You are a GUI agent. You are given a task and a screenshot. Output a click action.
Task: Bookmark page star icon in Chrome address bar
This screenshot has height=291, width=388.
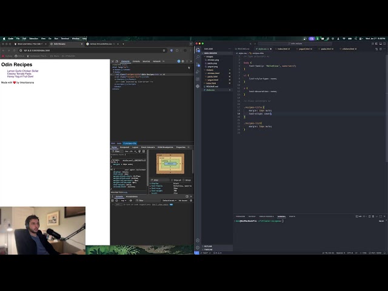pos(164,50)
